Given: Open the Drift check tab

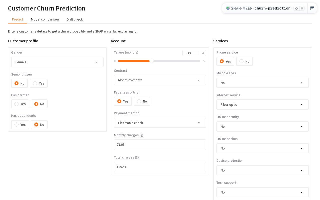Looking at the screenshot, I should click(74, 19).
